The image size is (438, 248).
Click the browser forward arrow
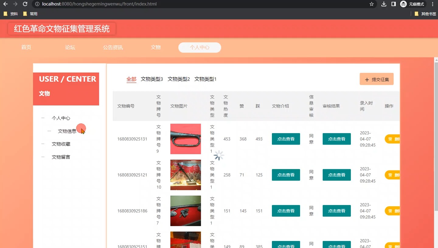[x=15, y=4]
